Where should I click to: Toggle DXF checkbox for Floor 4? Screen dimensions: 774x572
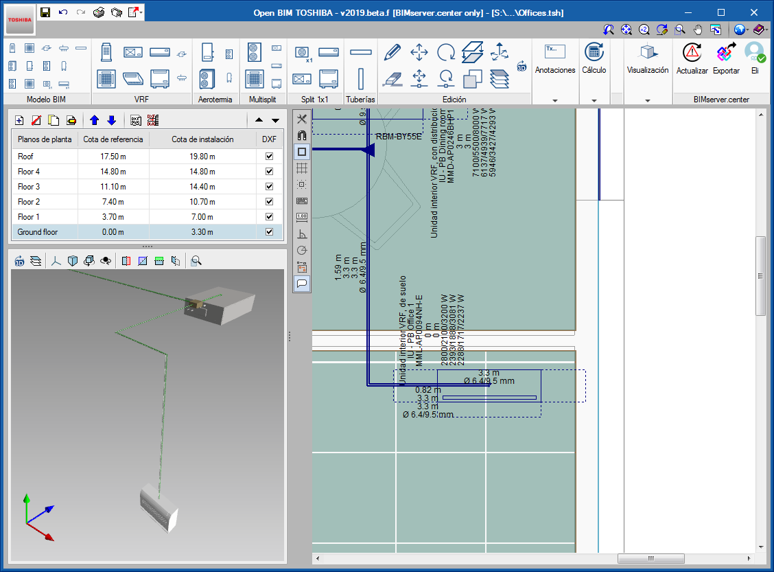tap(269, 172)
